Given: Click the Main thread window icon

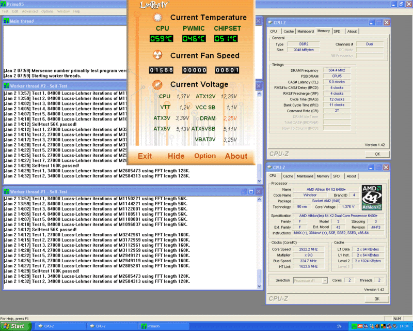Looking at the screenshot, I should [6, 21].
